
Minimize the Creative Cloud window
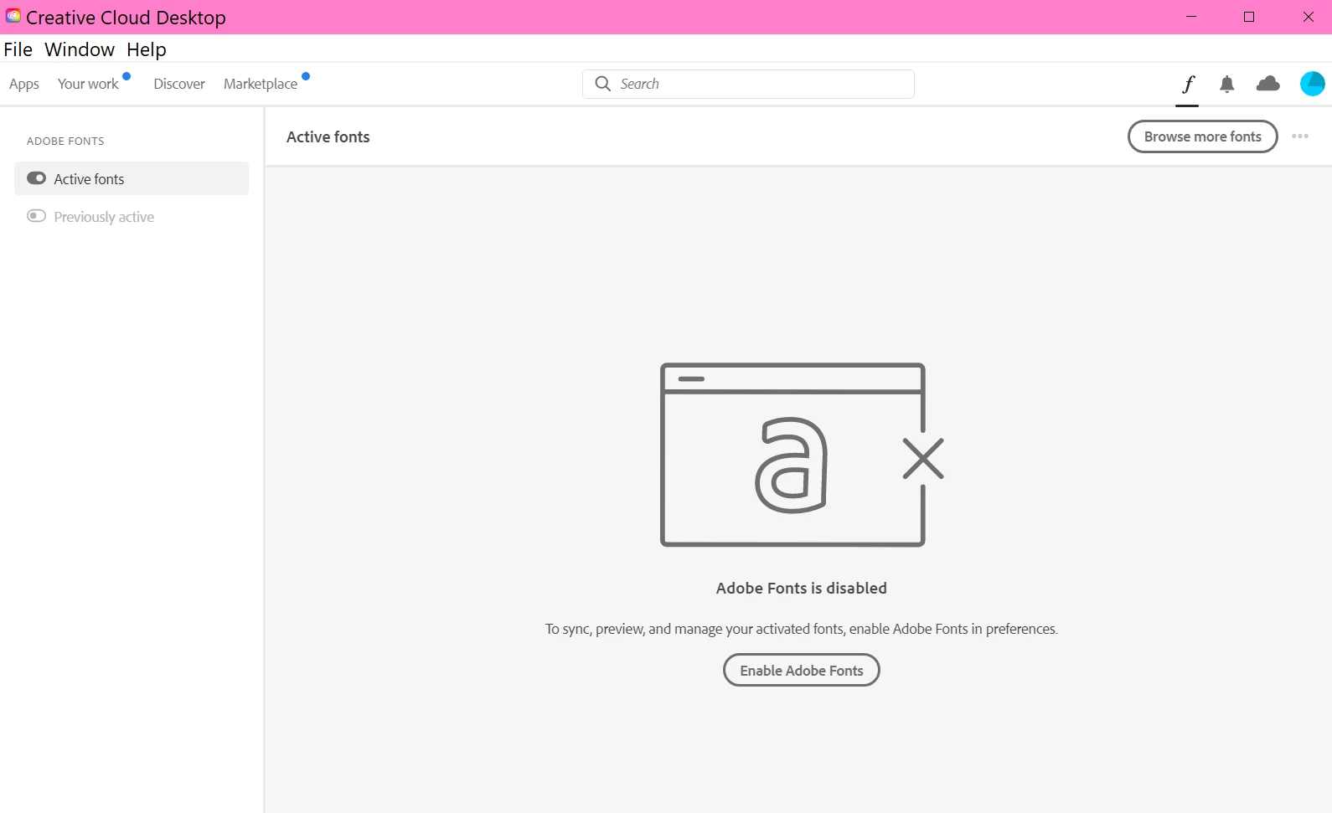click(1190, 17)
